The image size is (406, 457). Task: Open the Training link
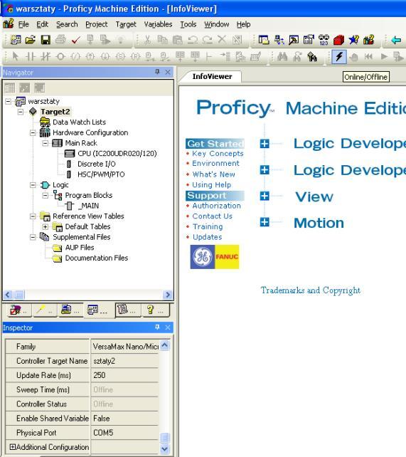(208, 227)
